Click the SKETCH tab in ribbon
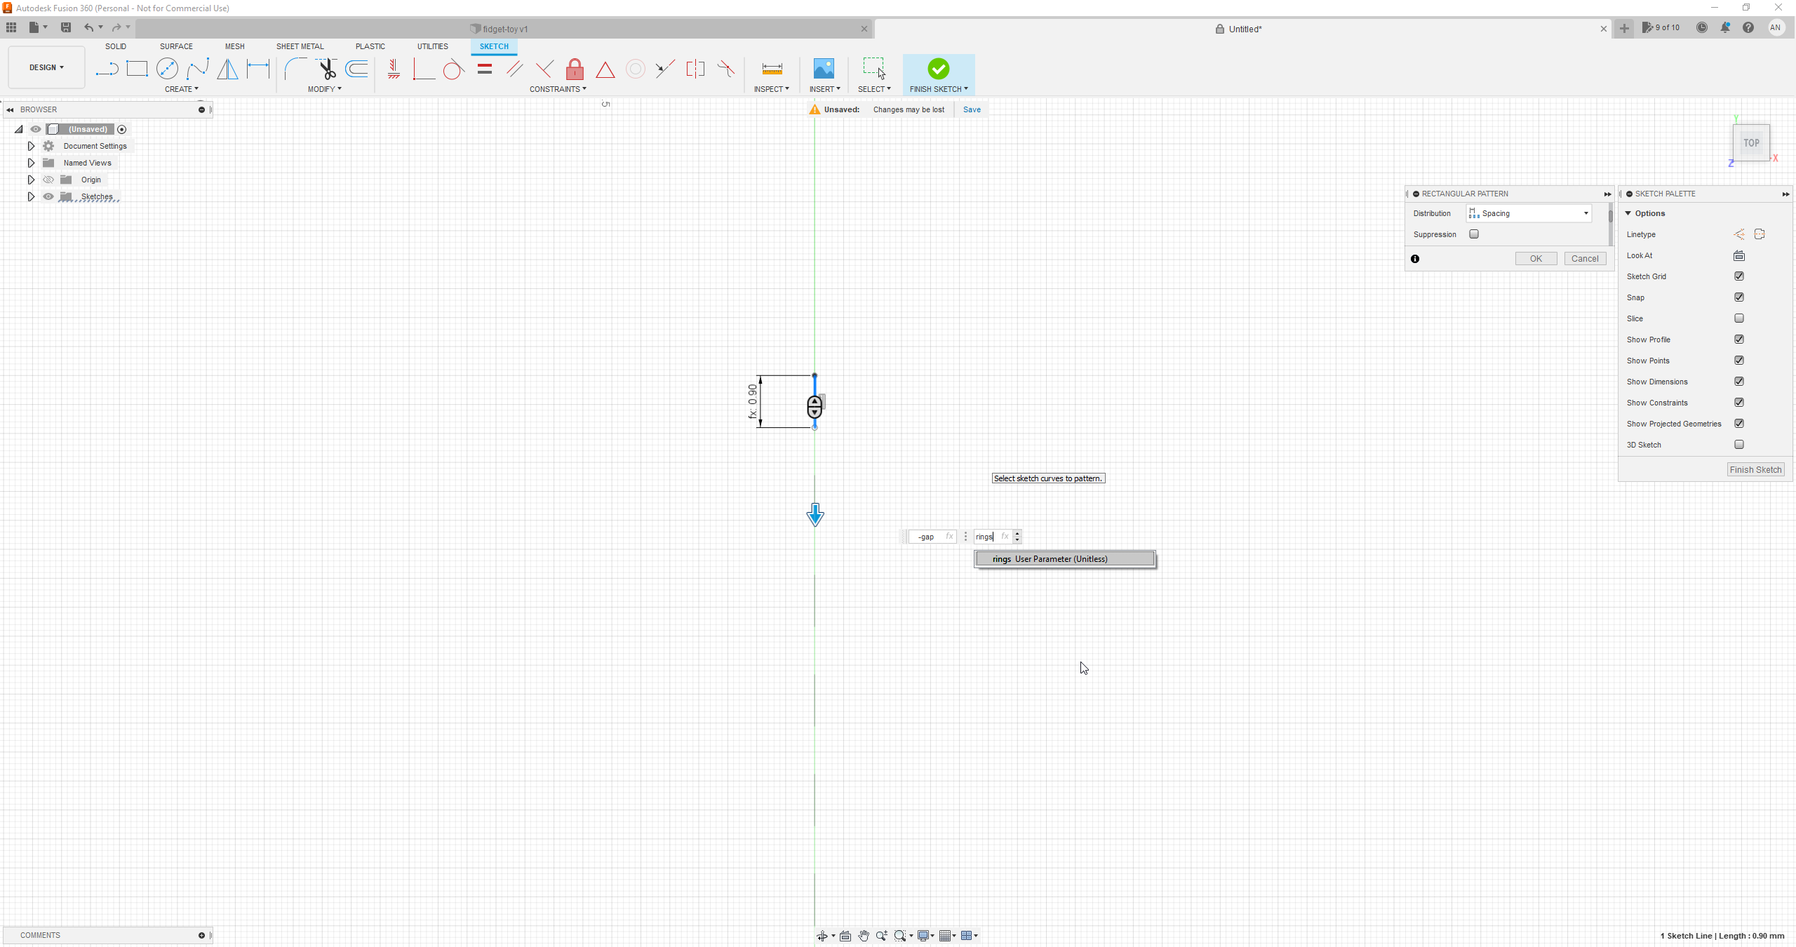1796x947 pixels. [494, 46]
